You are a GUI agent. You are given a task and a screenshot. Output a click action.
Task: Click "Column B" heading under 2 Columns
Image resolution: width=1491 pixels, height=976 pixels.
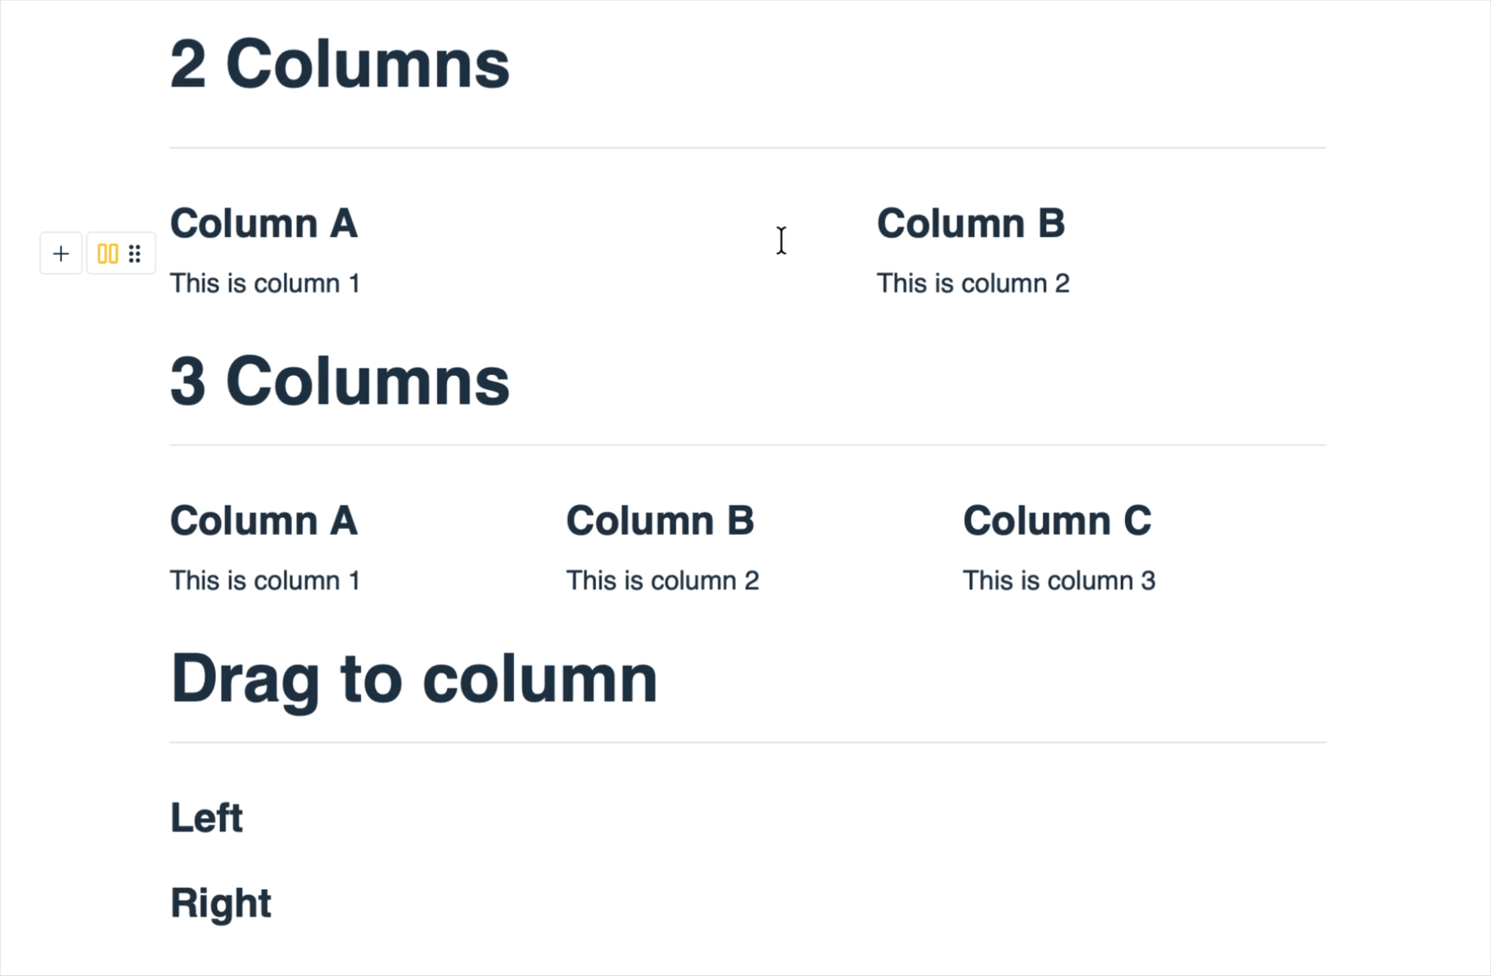pyautogui.click(x=970, y=224)
